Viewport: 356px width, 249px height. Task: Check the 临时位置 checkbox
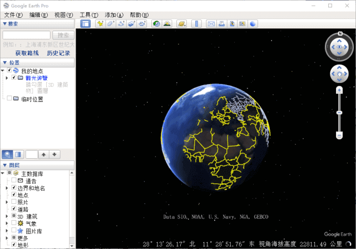(8, 99)
